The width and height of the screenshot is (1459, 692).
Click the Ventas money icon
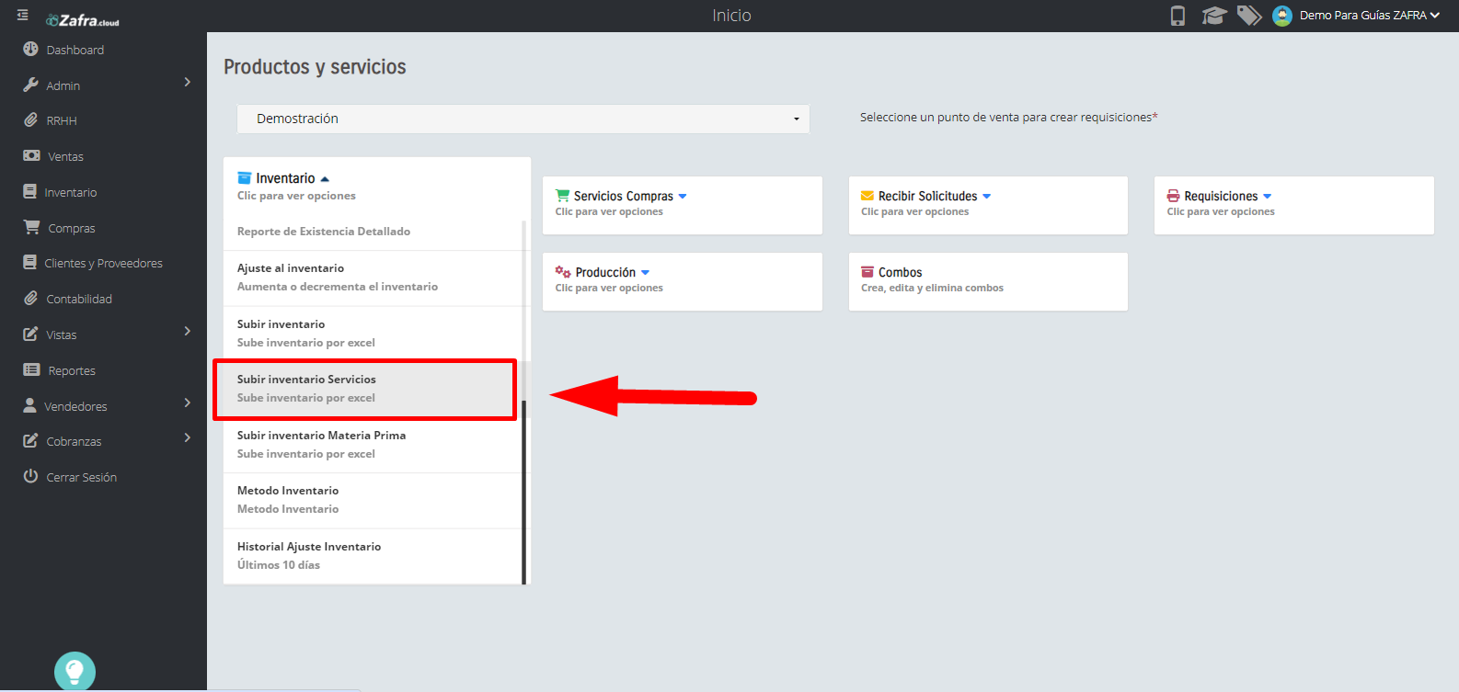tap(31, 156)
